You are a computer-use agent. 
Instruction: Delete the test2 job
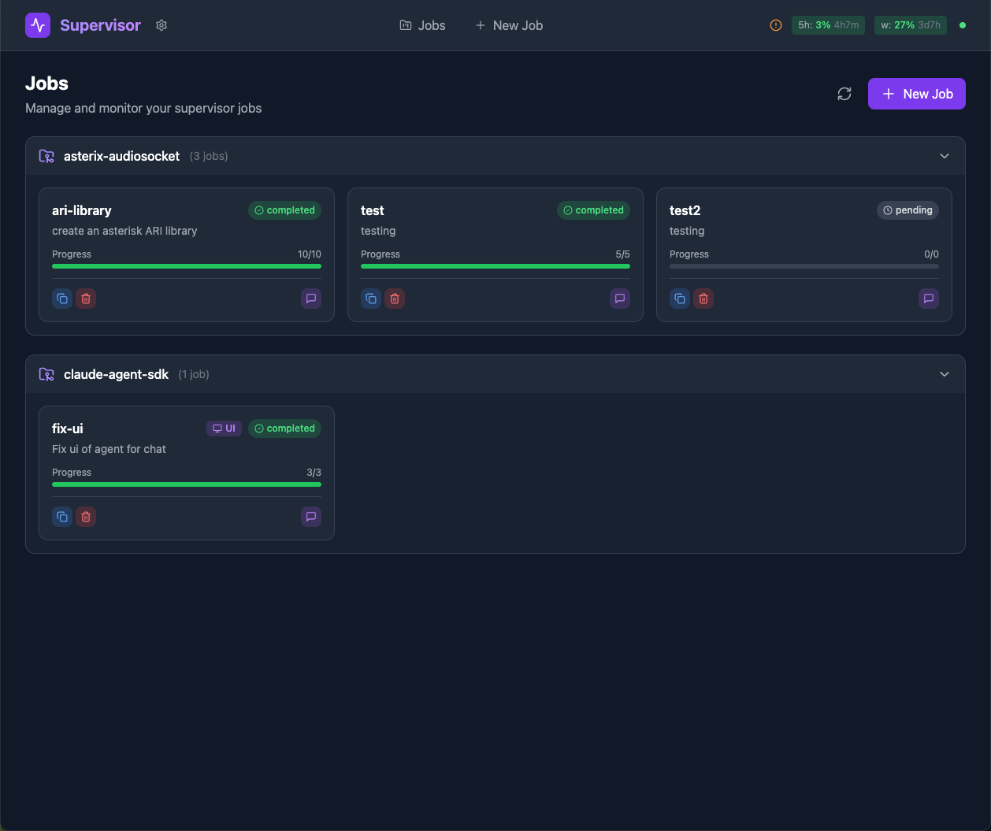click(x=703, y=299)
